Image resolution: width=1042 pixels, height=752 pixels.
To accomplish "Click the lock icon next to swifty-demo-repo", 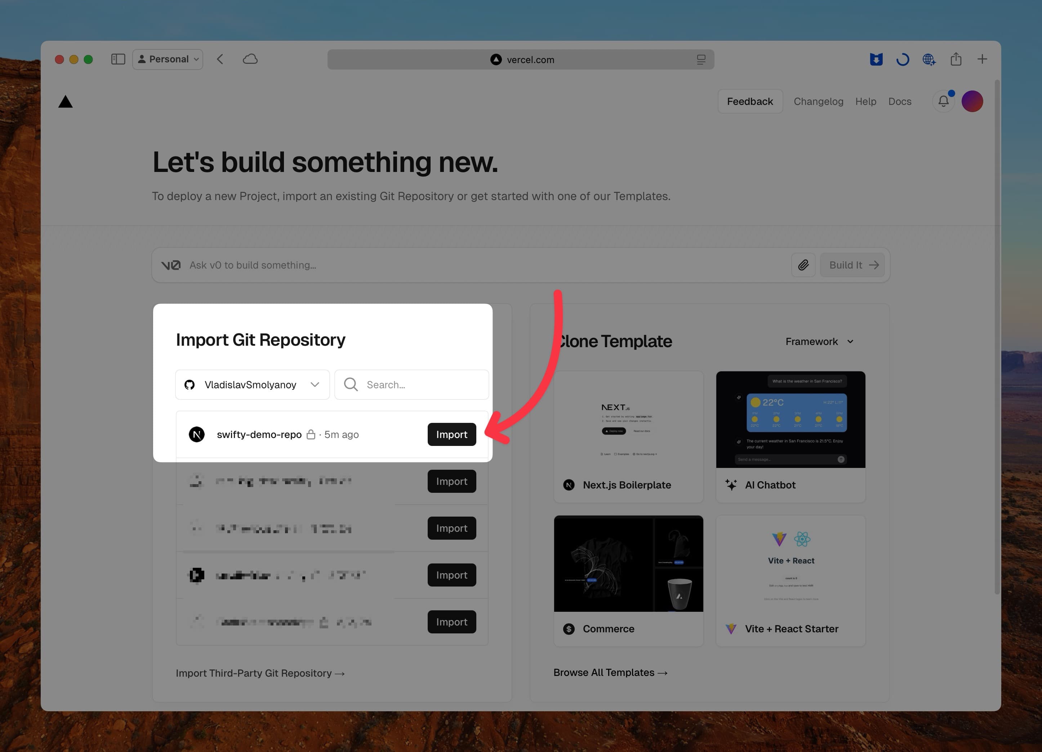I will (x=311, y=434).
